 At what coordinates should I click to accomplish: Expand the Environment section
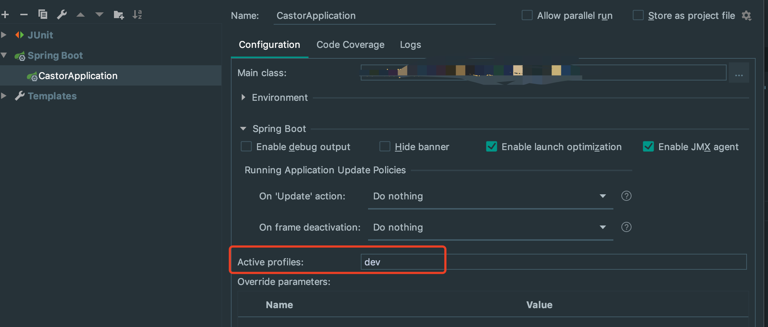[x=244, y=97]
